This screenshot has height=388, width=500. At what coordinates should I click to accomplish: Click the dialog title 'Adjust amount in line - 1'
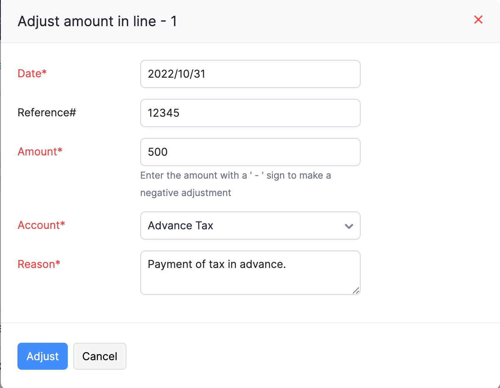(97, 21)
